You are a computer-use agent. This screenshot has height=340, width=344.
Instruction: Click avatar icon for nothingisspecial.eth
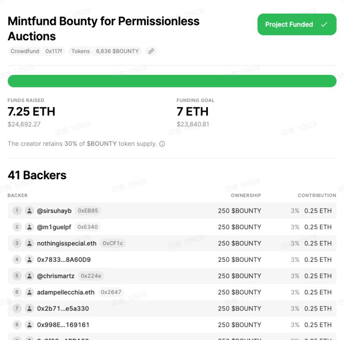pyautogui.click(x=29, y=243)
